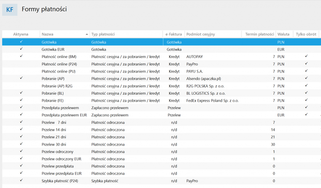The width and height of the screenshot is (321, 188).
Task: Toggle Aktywna checkmark for Przelew 30 dni
Action: click(x=21, y=144)
